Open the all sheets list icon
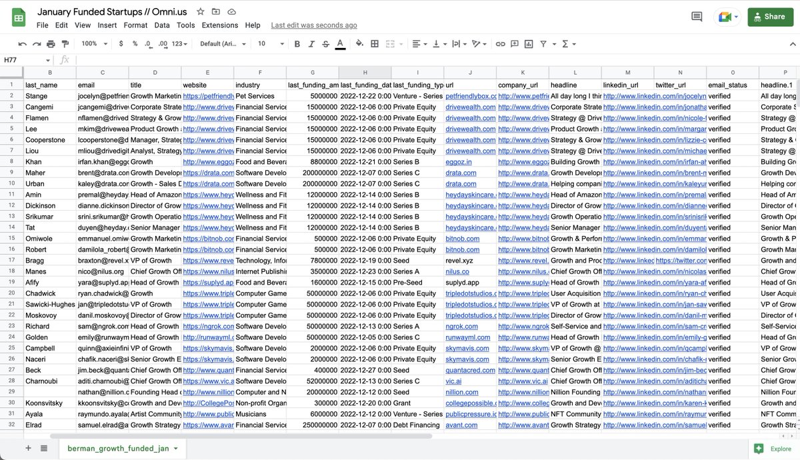This screenshot has height=460, width=800. coord(44,449)
